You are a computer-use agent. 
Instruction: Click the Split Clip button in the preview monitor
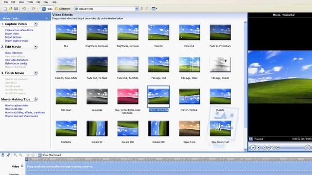click(x=308, y=147)
